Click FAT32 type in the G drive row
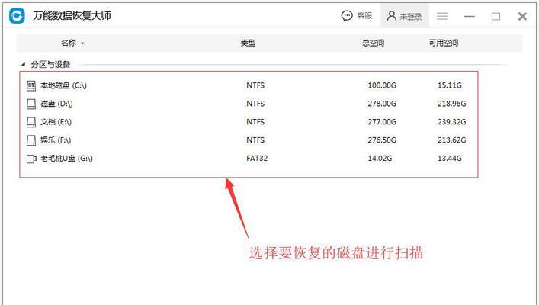This screenshot has width=539, height=305. pos(257,159)
